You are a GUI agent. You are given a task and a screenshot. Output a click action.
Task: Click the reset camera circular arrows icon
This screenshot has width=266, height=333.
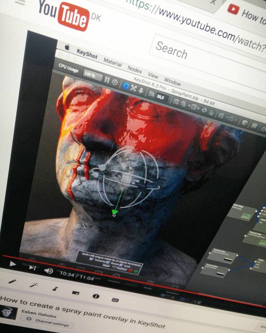point(205,111)
